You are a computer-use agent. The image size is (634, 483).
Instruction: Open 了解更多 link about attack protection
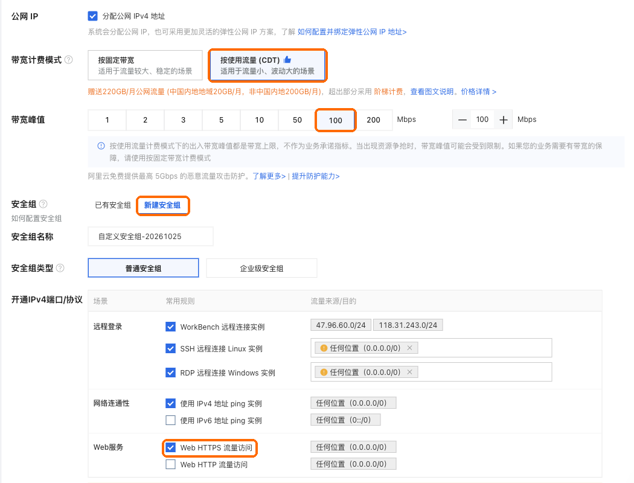pos(269,176)
